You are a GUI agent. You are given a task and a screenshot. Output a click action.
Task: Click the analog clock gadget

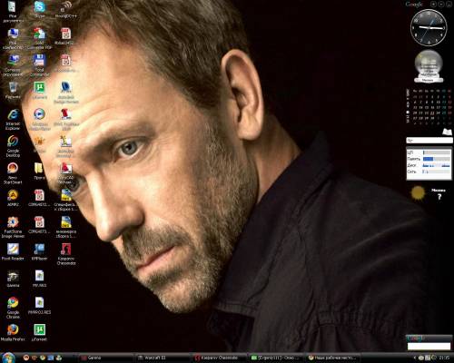coord(429,27)
